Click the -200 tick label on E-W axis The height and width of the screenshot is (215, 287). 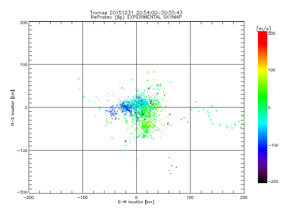29,198
